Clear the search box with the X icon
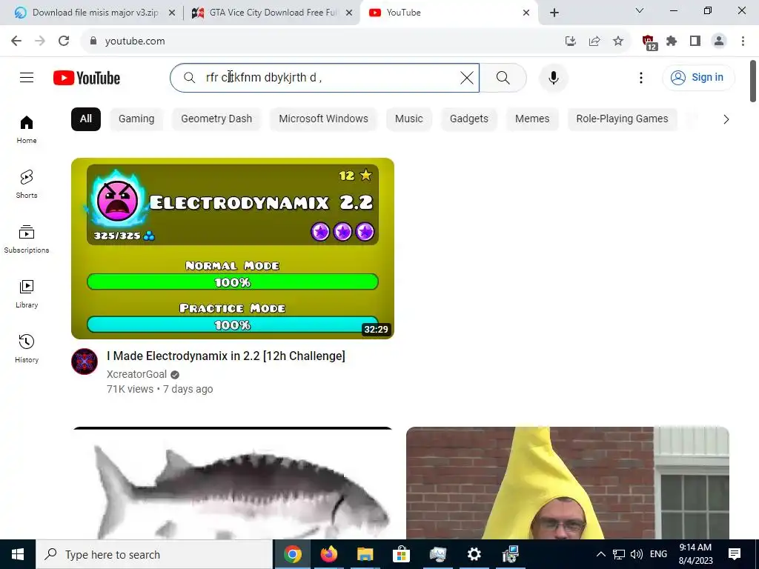This screenshot has width=759, height=569. 467,77
